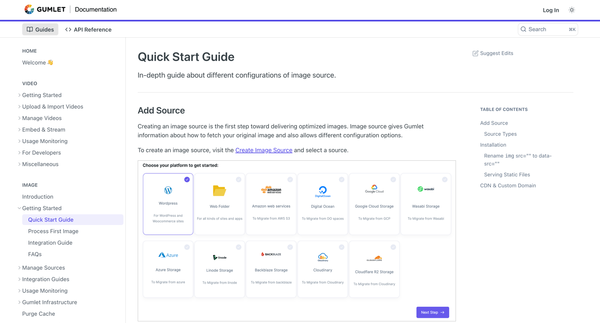The image size is (600, 323).
Task: Jump to Add Source in table of contents
Action: 494,123
